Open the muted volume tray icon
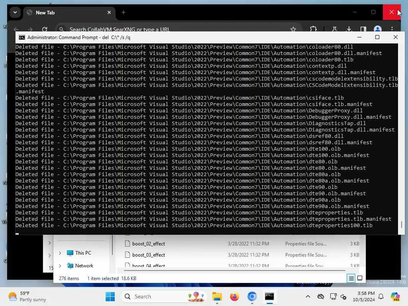This screenshot has height=306, width=408. [343, 296]
